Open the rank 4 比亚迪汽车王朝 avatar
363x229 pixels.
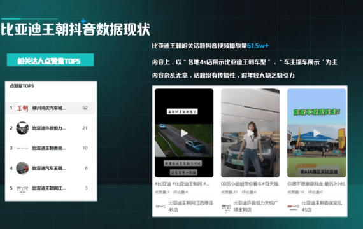pos(22,168)
